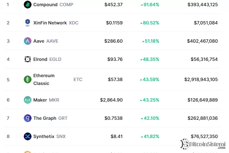Click The Graph logo icon
The width and height of the screenshot is (229, 153).
pyautogui.click(x=28, y=118)
